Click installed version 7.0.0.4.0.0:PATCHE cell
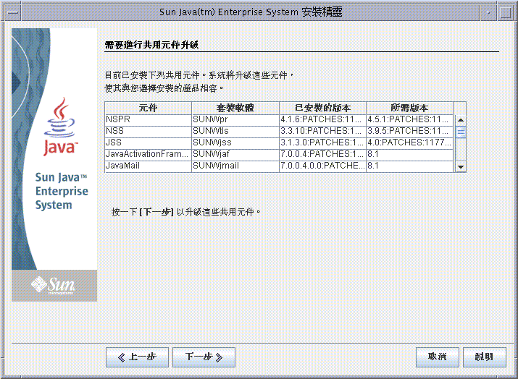 (323, 166)
